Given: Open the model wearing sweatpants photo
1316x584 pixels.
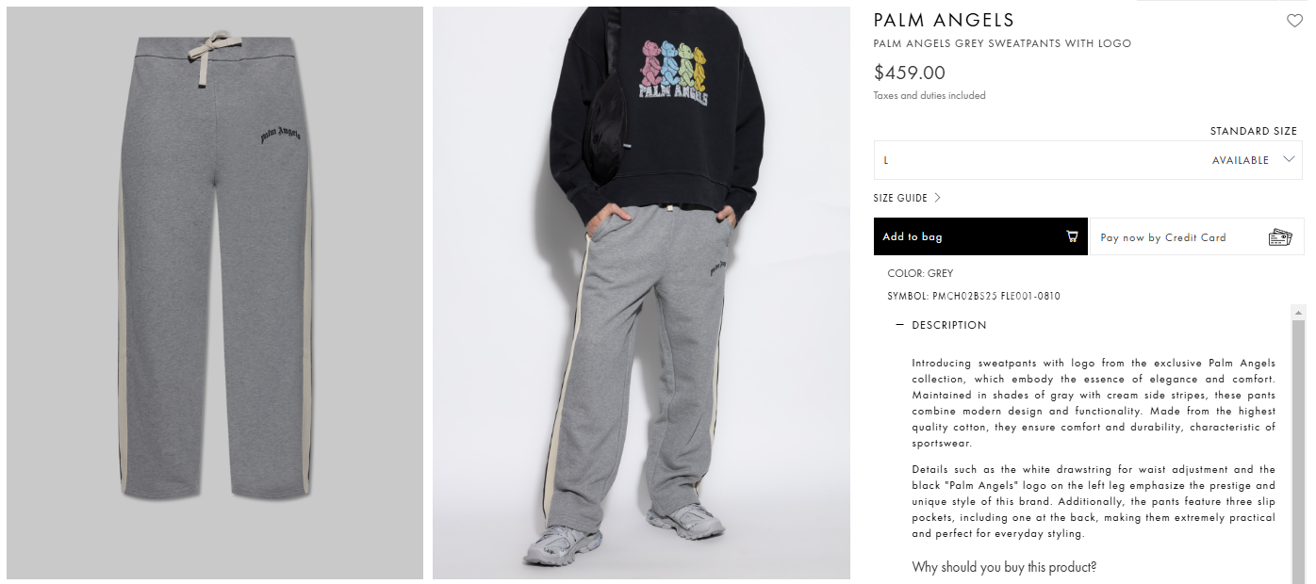Looking at the screenshot, I should coord(641,293).
